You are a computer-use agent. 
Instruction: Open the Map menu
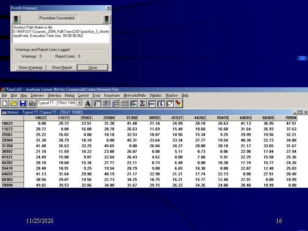pos(24,95)
